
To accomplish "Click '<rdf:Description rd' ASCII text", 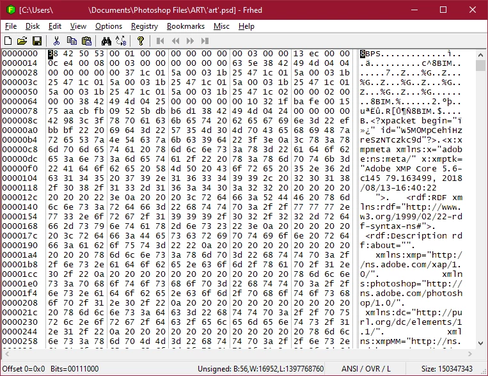I will coord(414,236).
